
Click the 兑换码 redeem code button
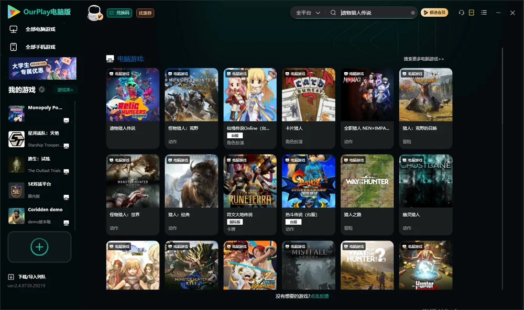pos(119,13)
